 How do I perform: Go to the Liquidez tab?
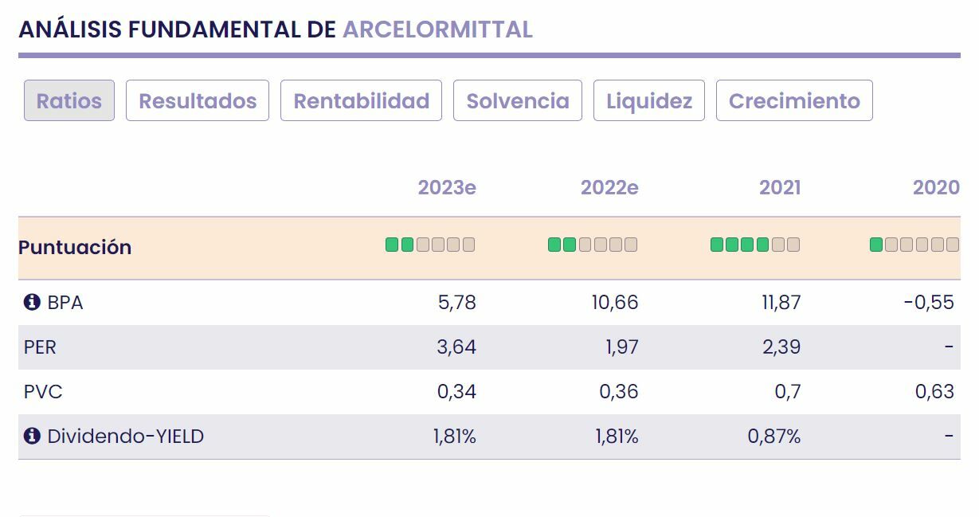(649, 101)
